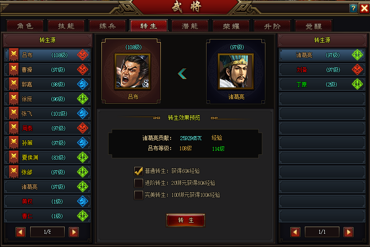Switch to the 技能 tab
Image resolution: width=370 pixels, height=247 pixels.
(66, 26)
